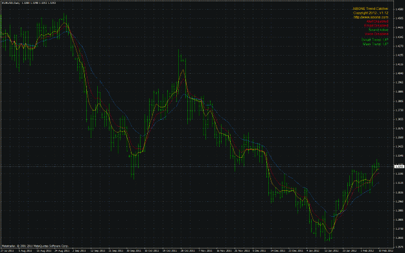Click the 'Main Trend: UP' label
Viewport: 405px width, 253px height.
click(x=375, y=44)
